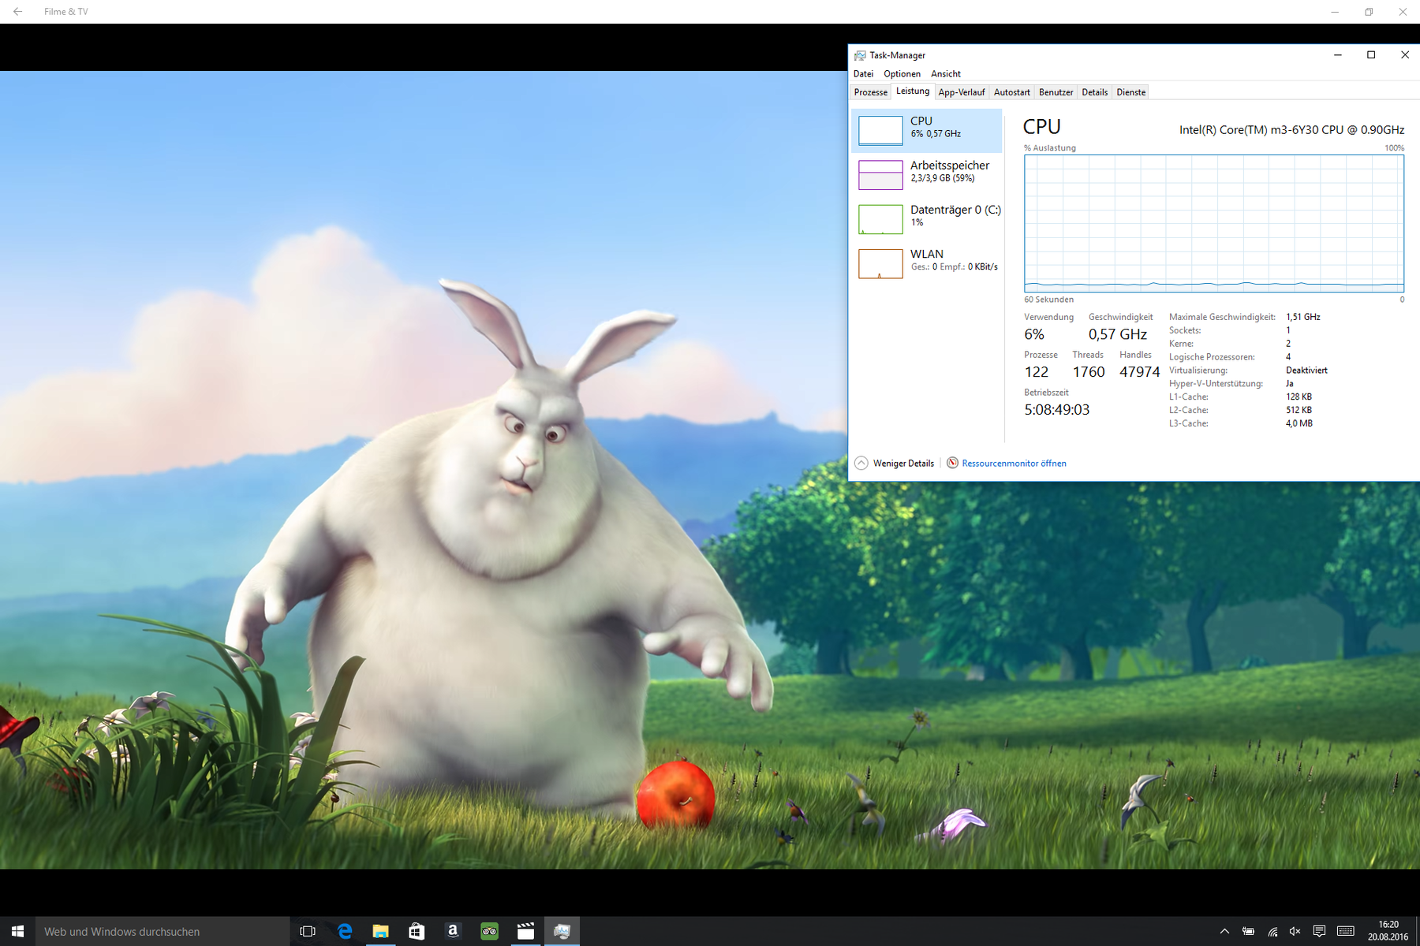Collapse Task-Manager with Weniger Details arrow
Viewport: 1420px width, 946px height.
tap(861, 463)
